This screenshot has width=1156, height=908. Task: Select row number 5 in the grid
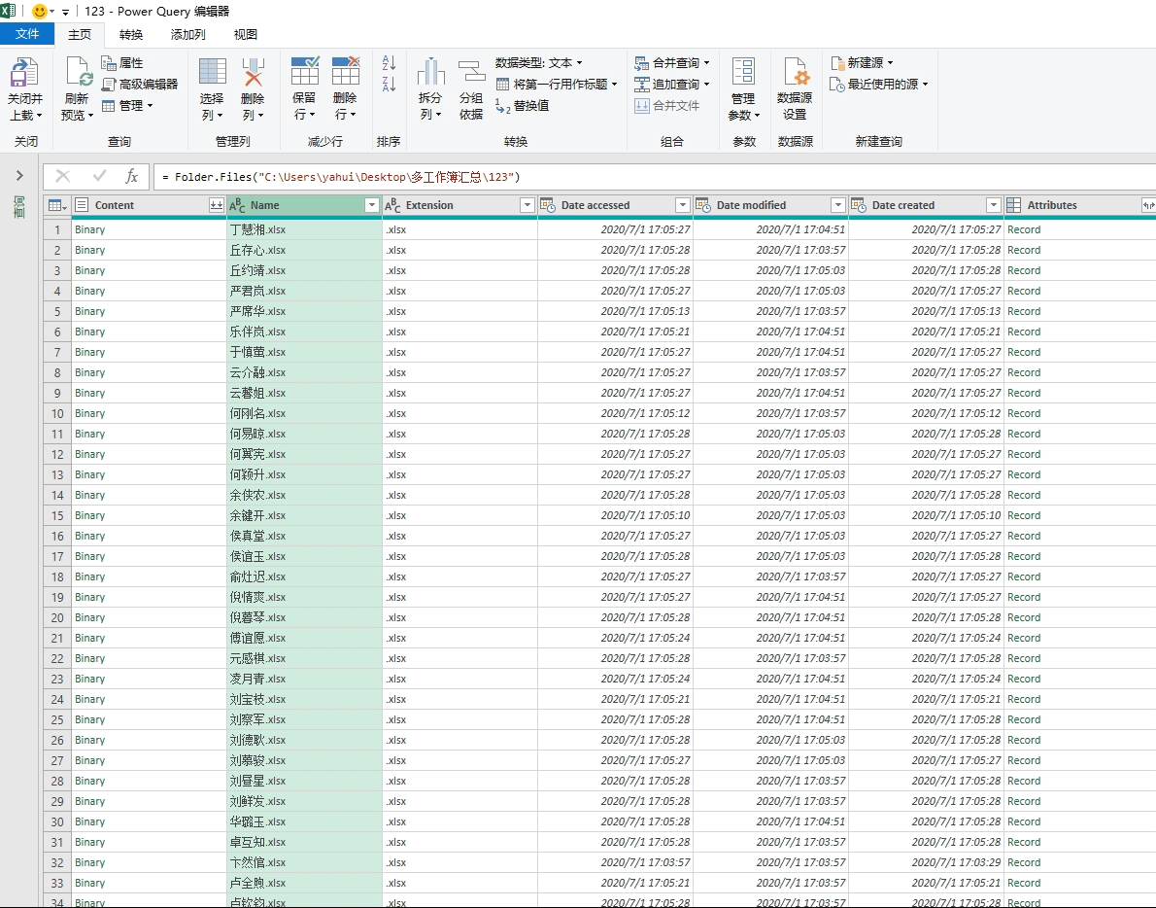tap(57, 311)
